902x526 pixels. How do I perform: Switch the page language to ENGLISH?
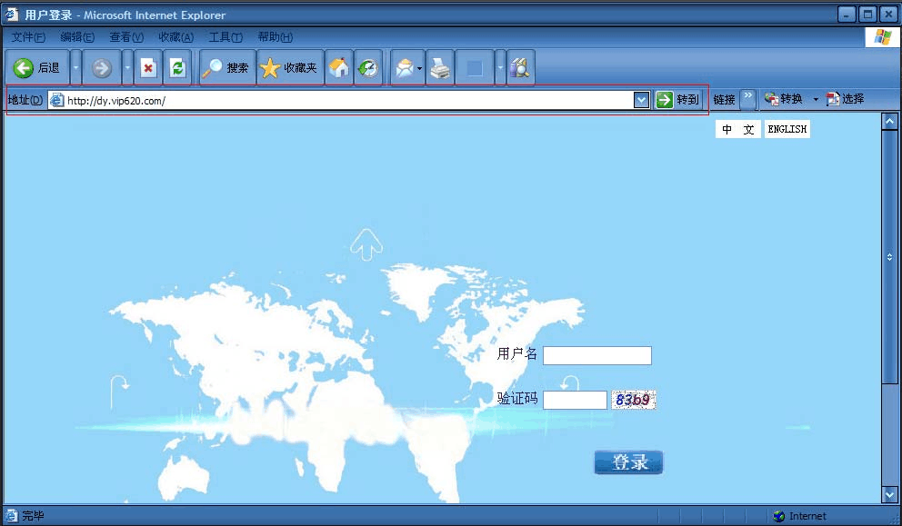pos(787,129)
